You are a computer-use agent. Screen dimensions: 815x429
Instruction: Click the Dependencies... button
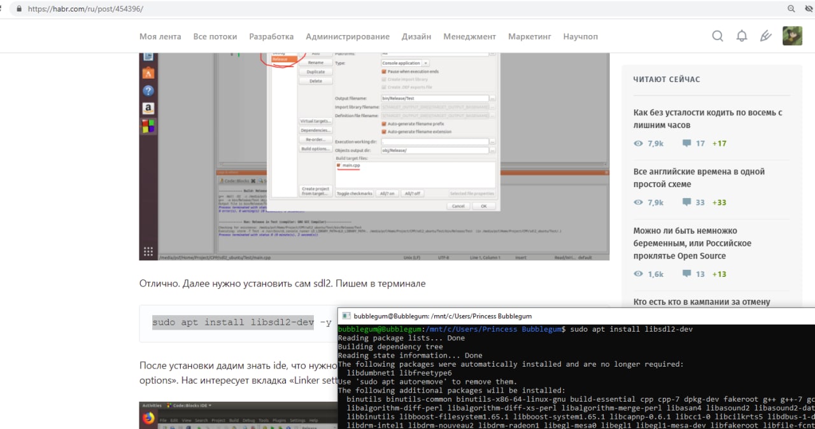(316, 130)
